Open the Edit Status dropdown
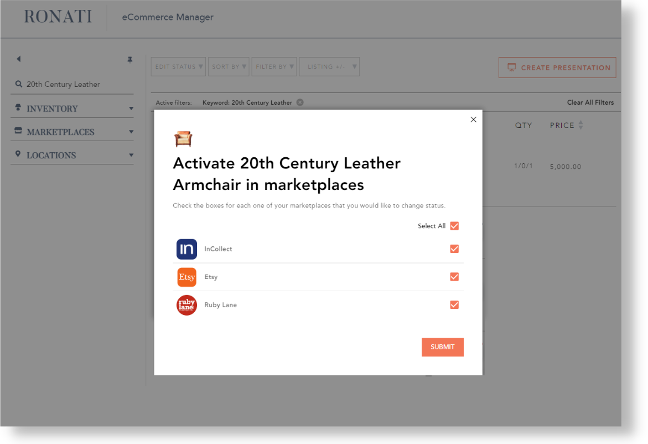The width and height of the screenshot is (648, 444). (179, 66)
